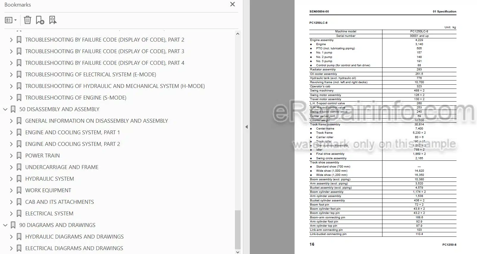Jump to the WORK EQUIPMENT bookmark
This screenshot has width=477, height=254.
click(x=48, y=190)
